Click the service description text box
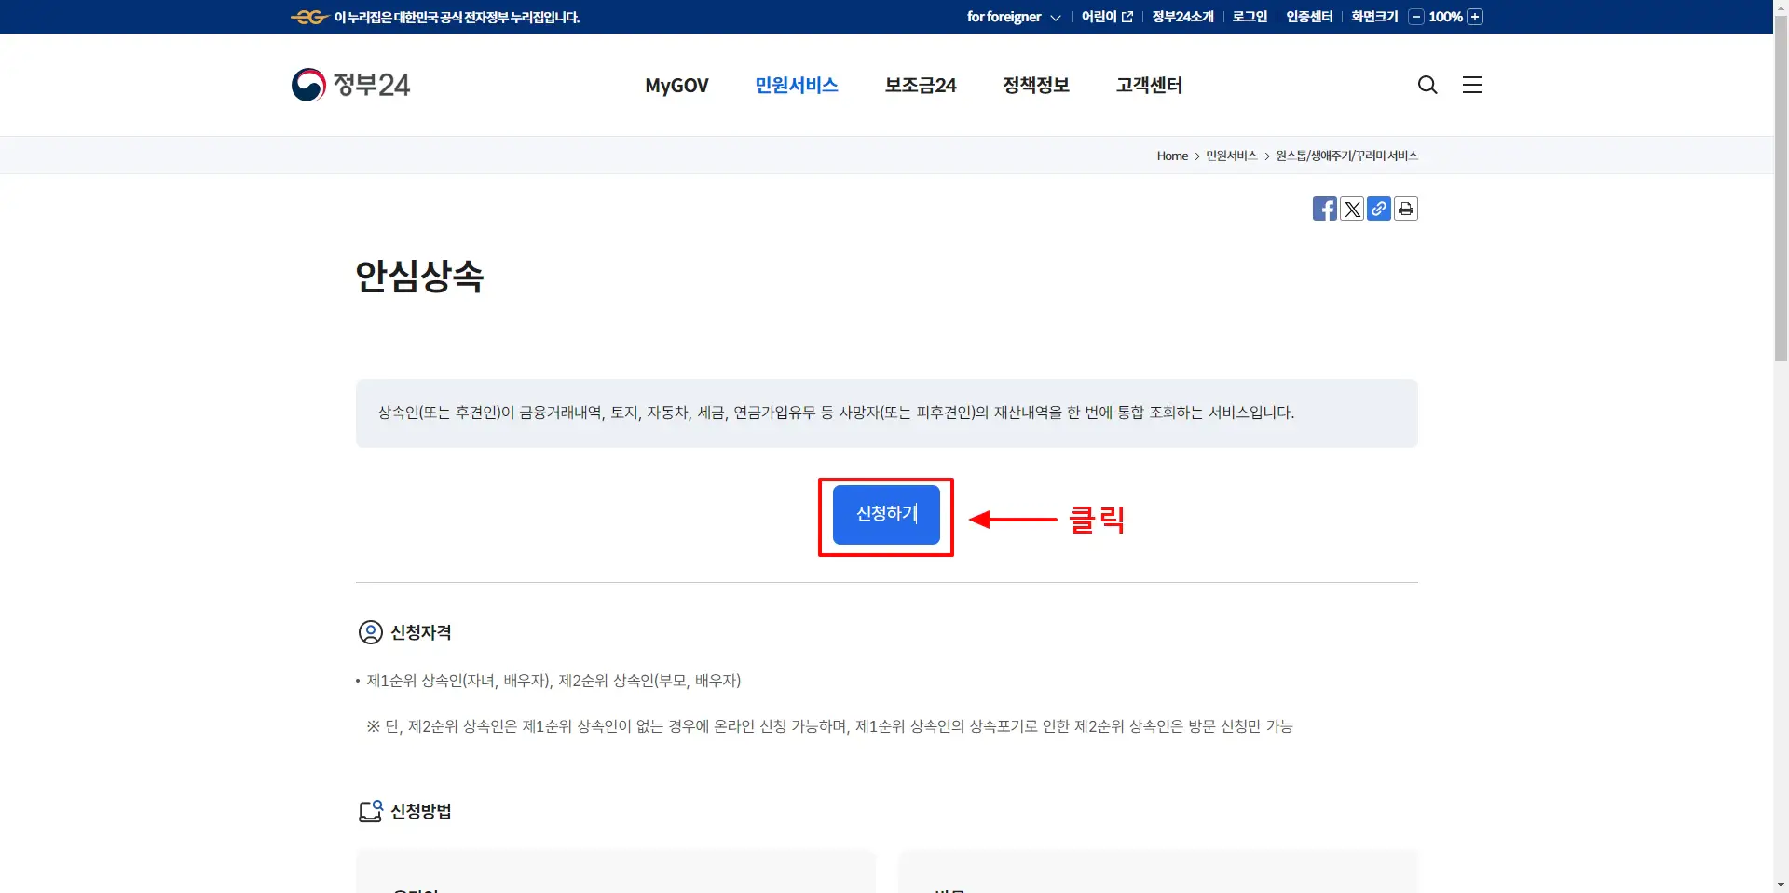The height and width of the screenshot is (893, 1789). [886, 413]
